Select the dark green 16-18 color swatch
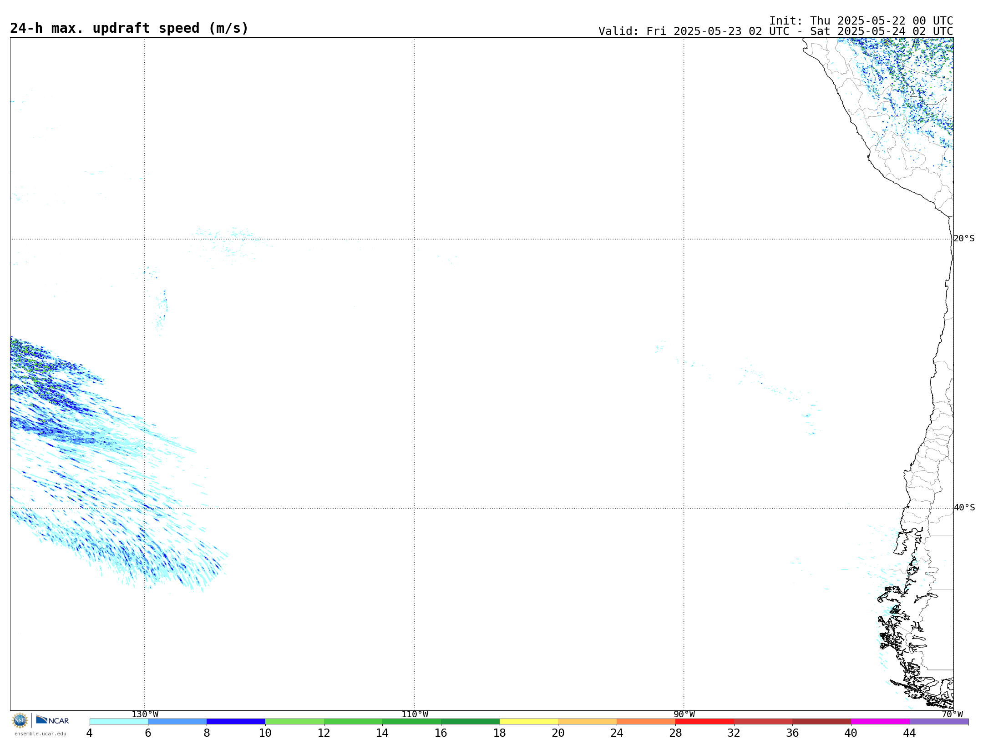 [x=470, y=722]
